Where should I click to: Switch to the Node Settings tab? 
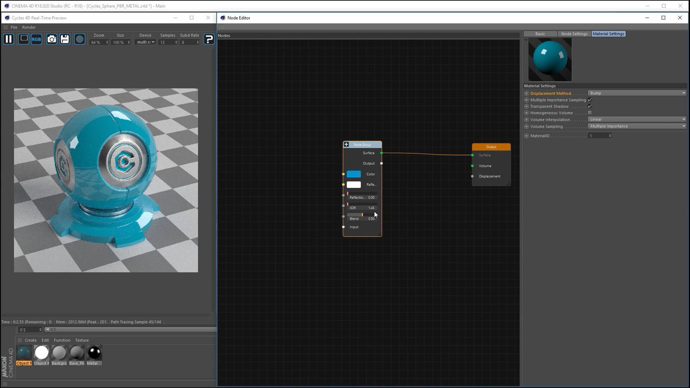point(574,34)
